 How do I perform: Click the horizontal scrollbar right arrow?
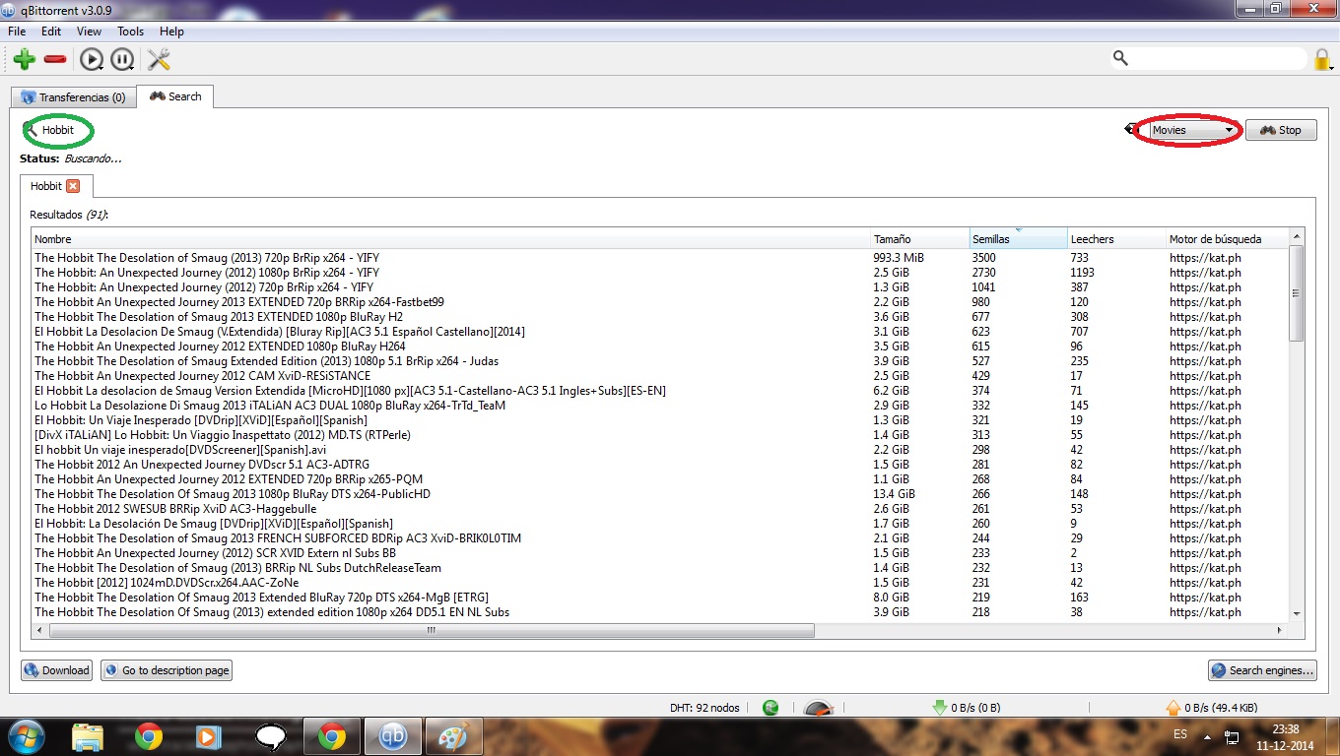pyautogui.click(x=1280, y=631)
